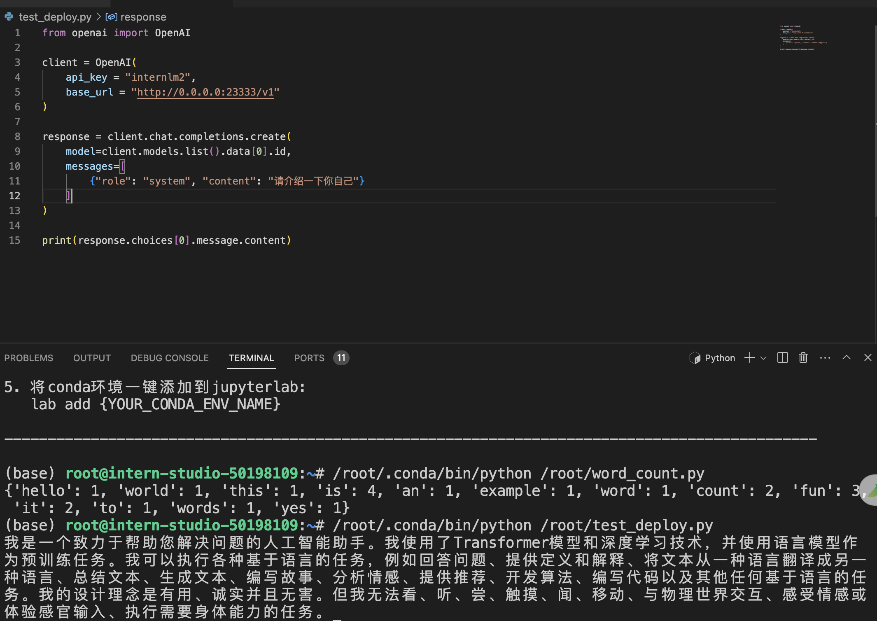Select the response symbol breadcrumb
Image resolution: width=877 pixels, height=621 pixels.
tap(143, 17)
